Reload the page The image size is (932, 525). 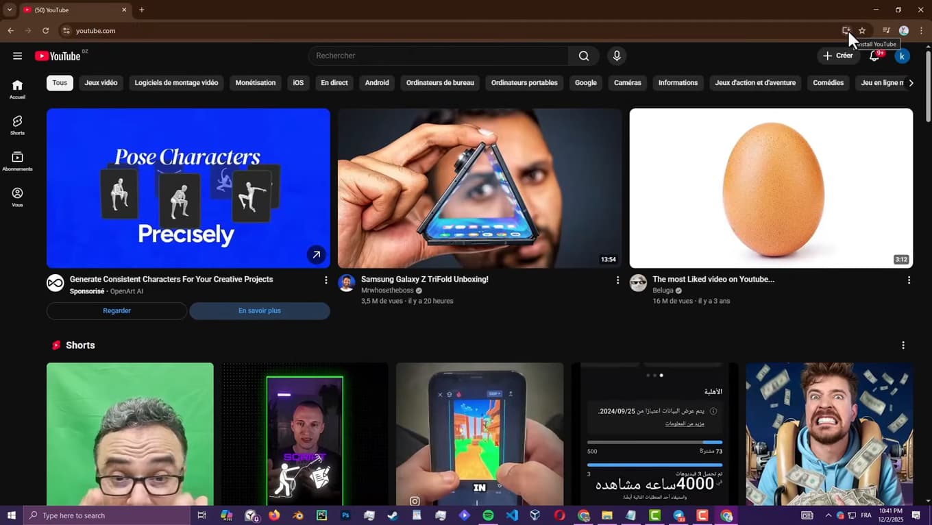[x=45, y=30]
